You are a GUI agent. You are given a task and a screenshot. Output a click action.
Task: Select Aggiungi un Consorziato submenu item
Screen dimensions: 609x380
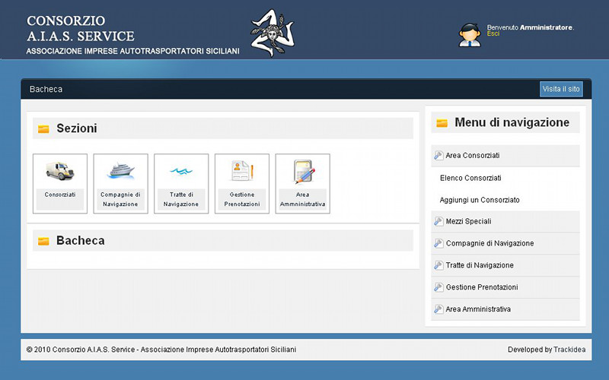480,200
